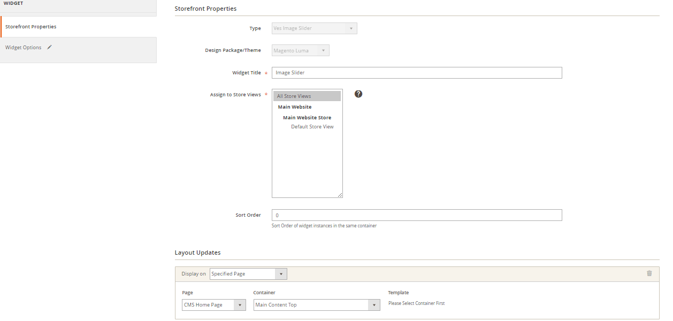Open the Design Package/Theme dropdown
The height and width of the screenshot is (321, 673).
click(300, 50)
